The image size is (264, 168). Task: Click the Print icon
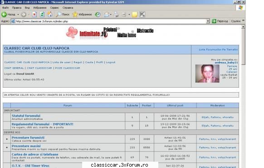point(116,15)
